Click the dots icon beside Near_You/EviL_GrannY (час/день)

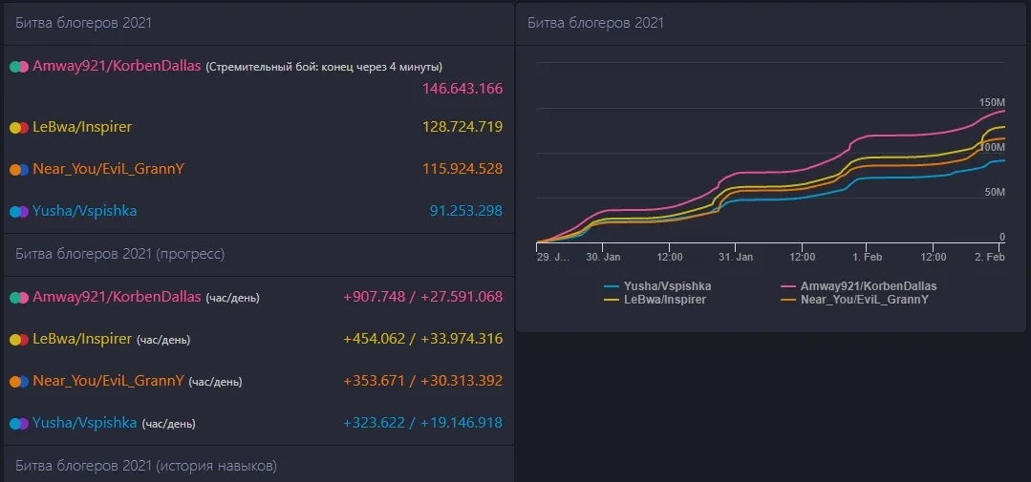19,381
